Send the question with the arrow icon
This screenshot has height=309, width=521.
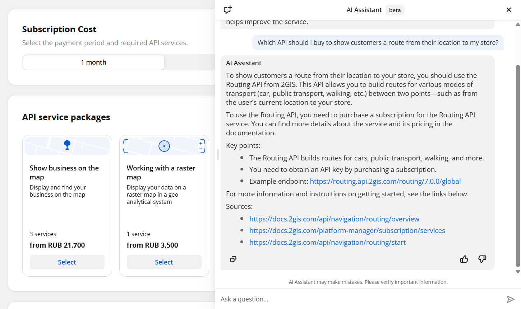pyautogui.click(x=511, y=299)
